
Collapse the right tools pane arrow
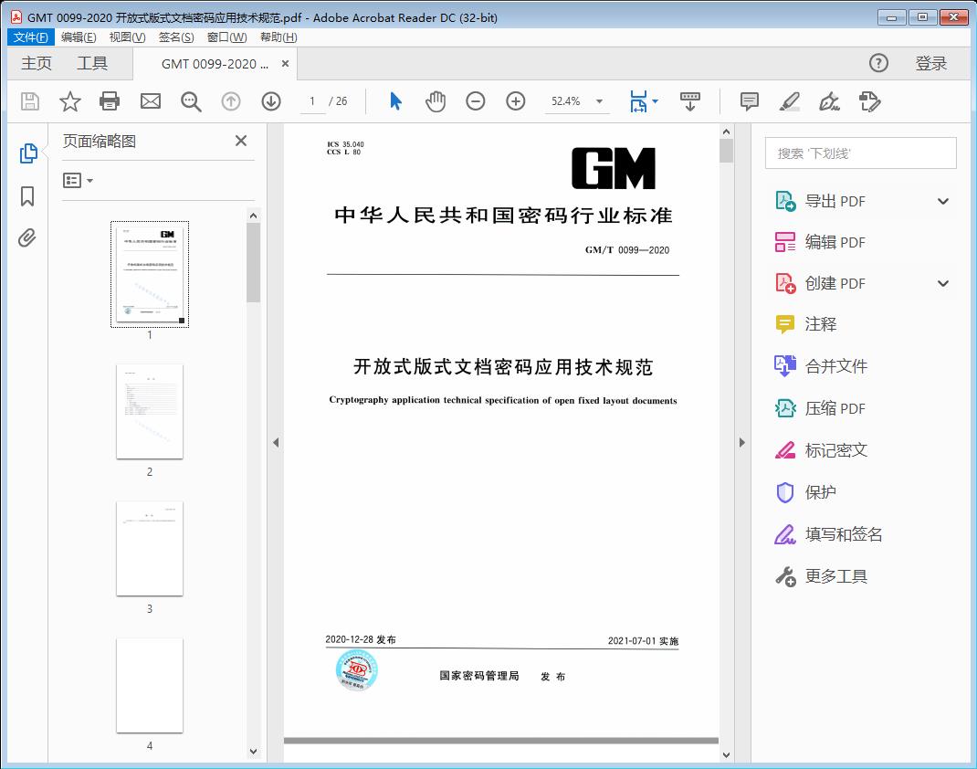tap(741, 443)
